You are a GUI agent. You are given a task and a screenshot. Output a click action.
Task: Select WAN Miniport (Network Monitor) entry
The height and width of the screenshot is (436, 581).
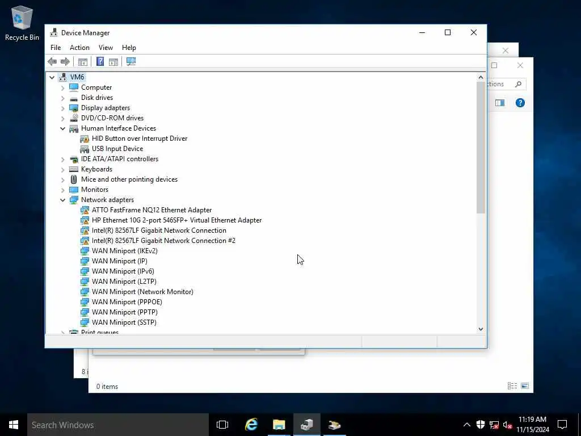coord(142,292)
